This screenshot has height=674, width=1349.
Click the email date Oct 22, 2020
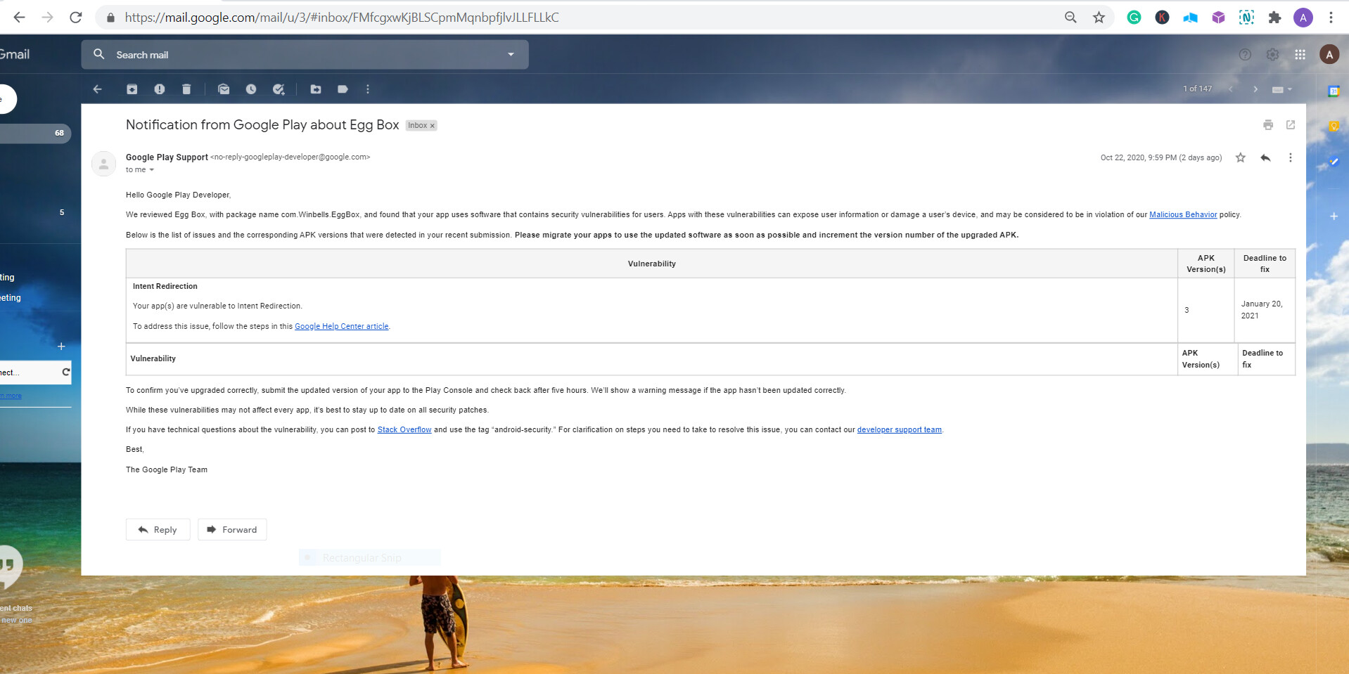pos(1161,158)
